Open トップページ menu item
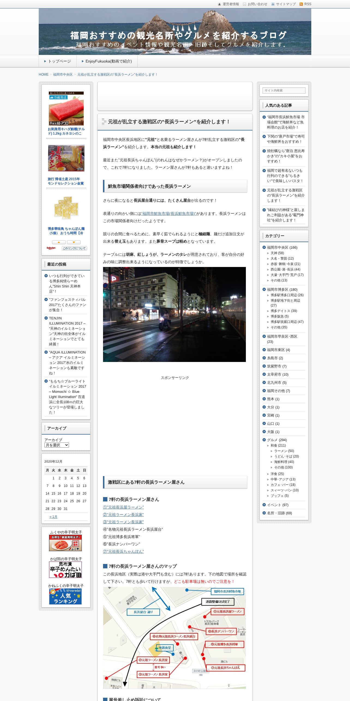Screen dimensions: 350x701 [58, 61]
